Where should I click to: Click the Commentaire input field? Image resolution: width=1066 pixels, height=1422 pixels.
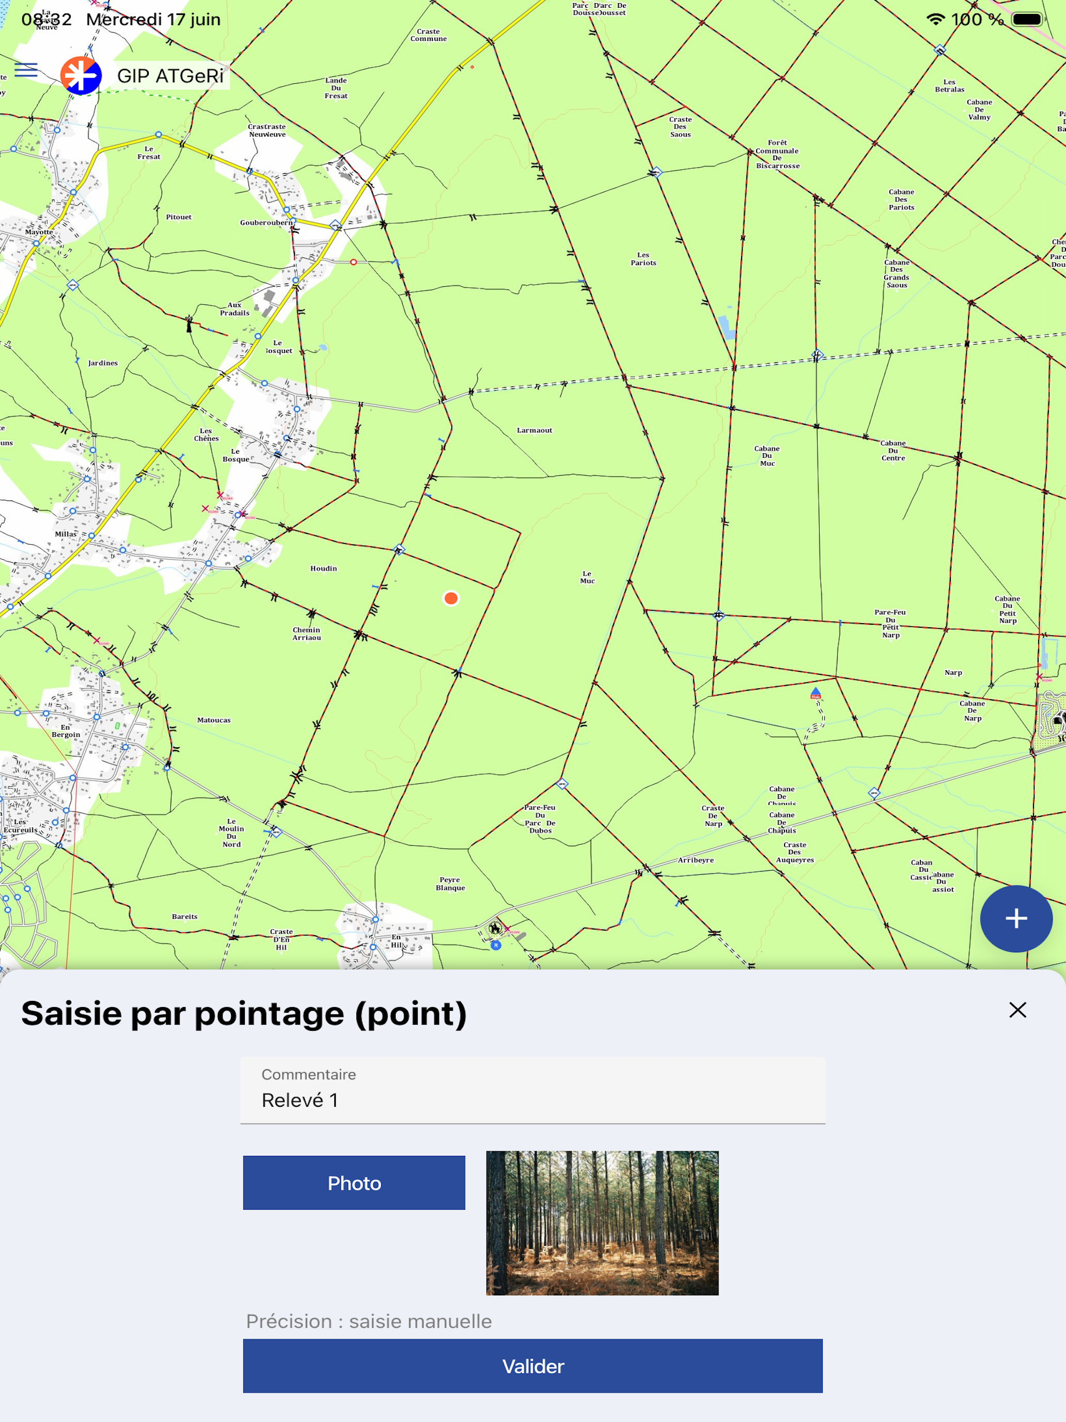[532, 1090]
